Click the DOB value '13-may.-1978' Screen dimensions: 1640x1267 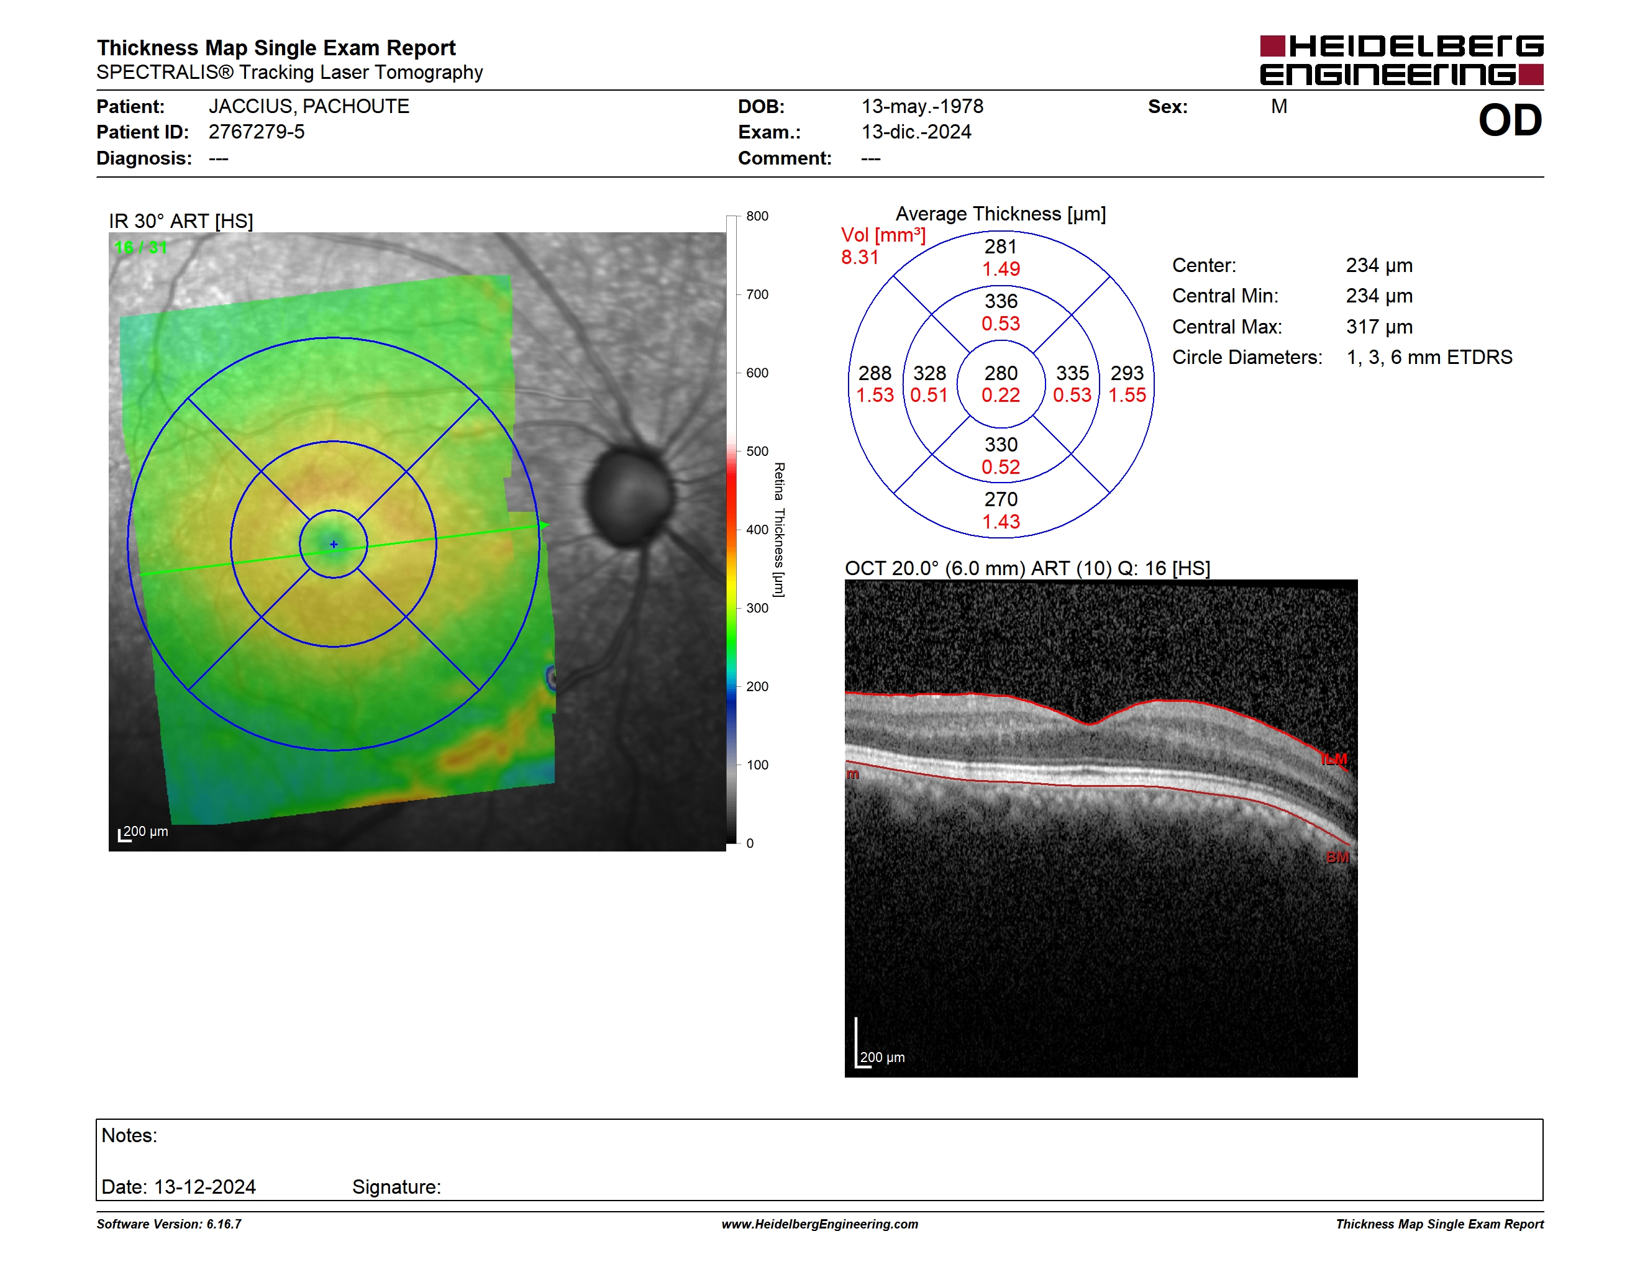coord(922,107)
